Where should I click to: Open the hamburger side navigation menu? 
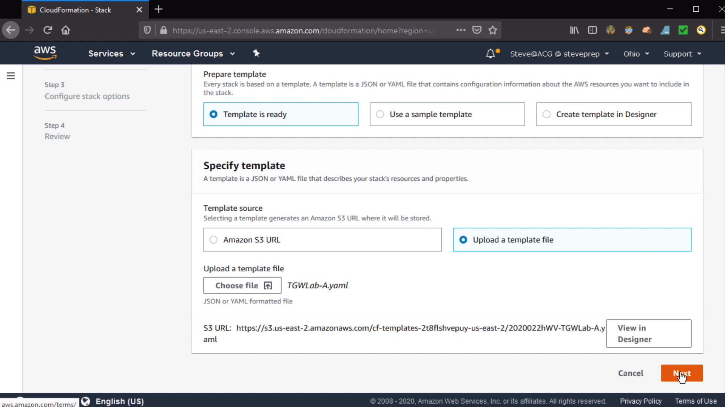tap(11, 76)
